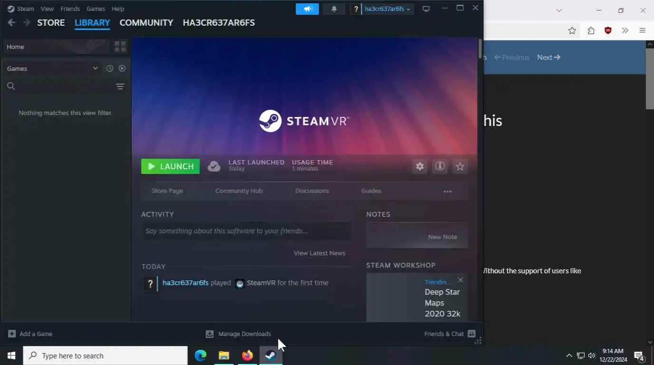
Task: Click ha3cr637ar6fs username in activity
Action: (185, 283)
